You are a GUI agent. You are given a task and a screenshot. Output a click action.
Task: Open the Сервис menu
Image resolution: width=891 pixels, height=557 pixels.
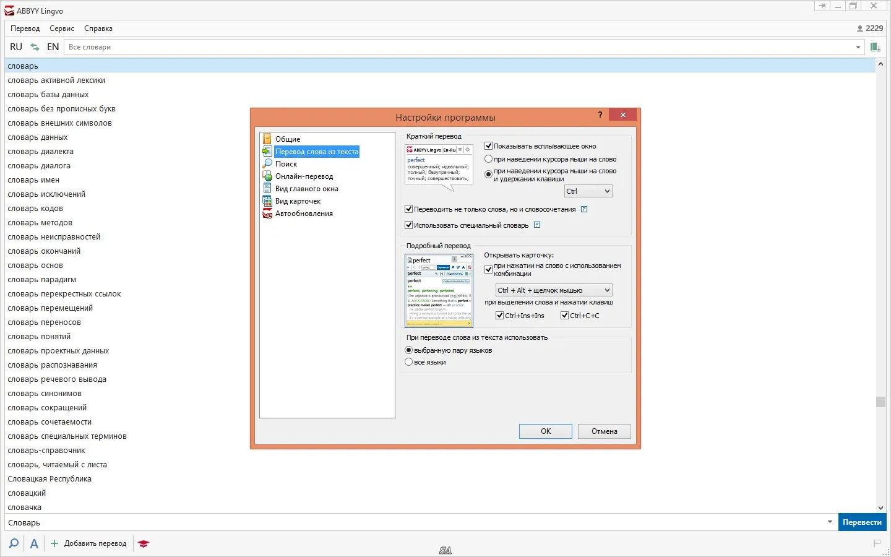coord(62,28)
